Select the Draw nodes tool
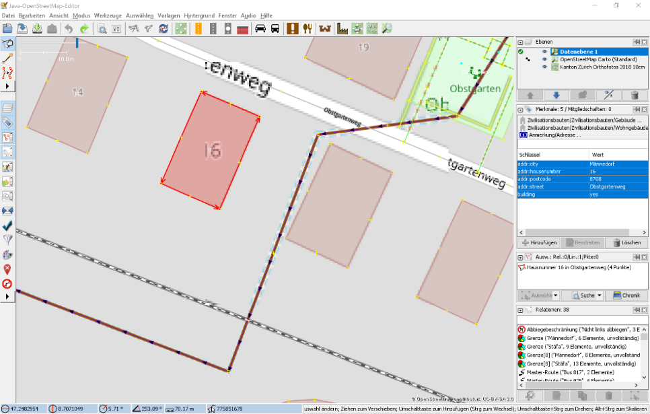The image size is (650, 414). (x=8, y=59)
